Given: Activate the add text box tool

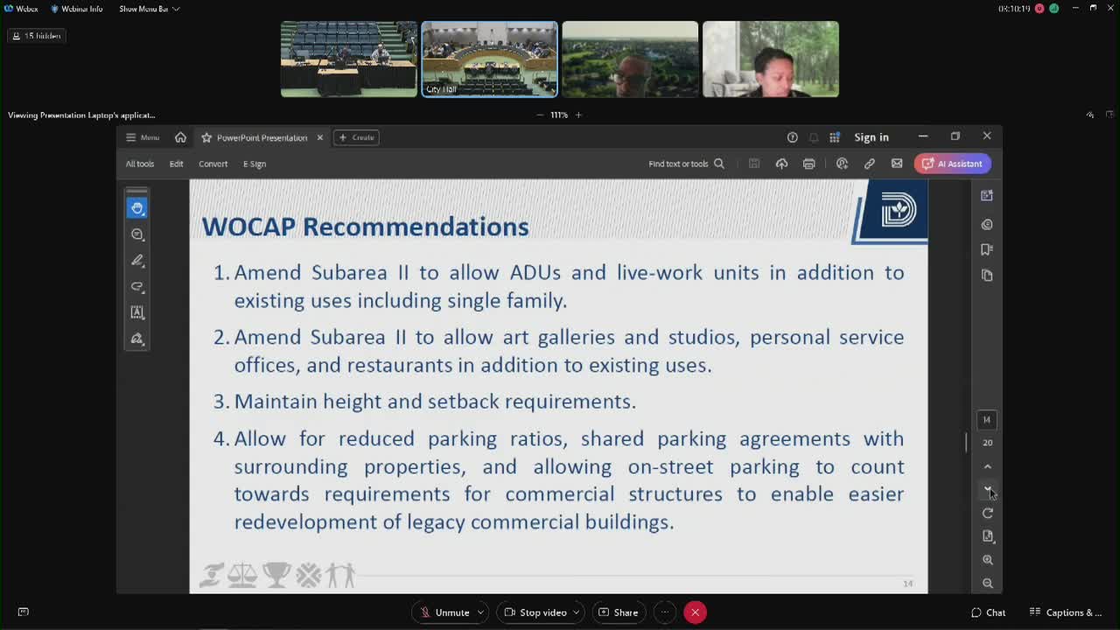Looking at the screenshot, I should click(137, 312).
